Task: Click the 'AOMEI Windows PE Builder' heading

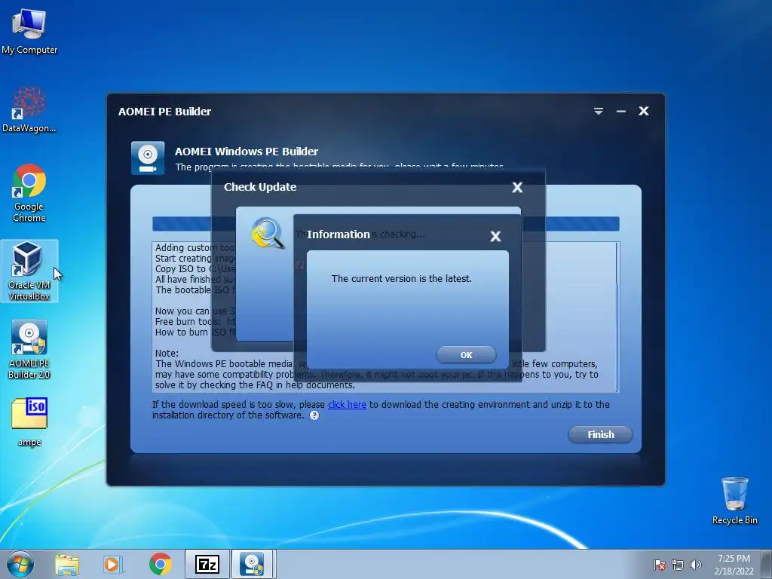Action: click(247, 151)
